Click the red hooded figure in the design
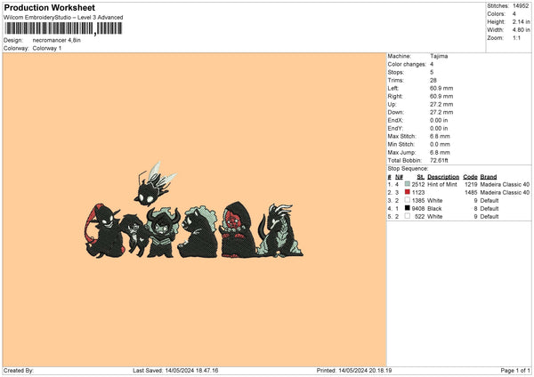The height and width of the screenshot is (377, 534). (x=238, y=229)
